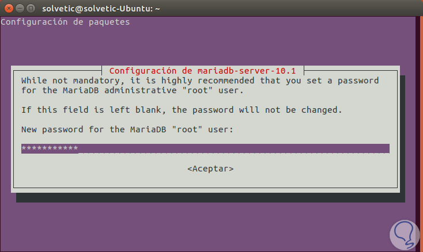Click the word 'password' in first message line
This screenshot has height=252, width=423.
point(358,81)
